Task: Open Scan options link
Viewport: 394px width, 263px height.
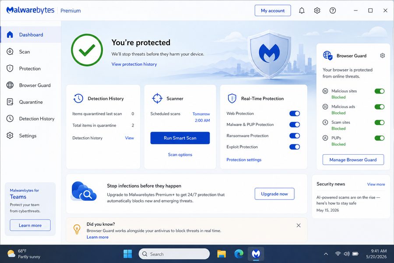Action: (180, 155)
